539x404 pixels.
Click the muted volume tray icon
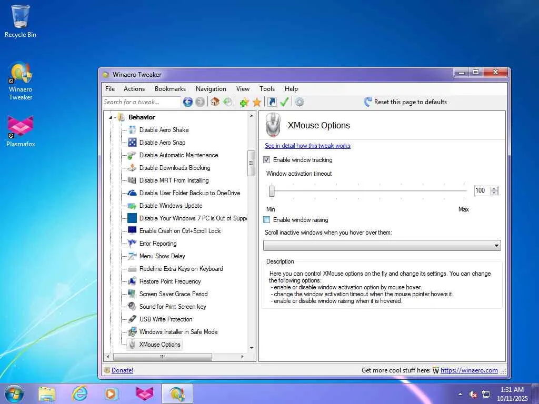pyautogui.click(x=473, y=395)
